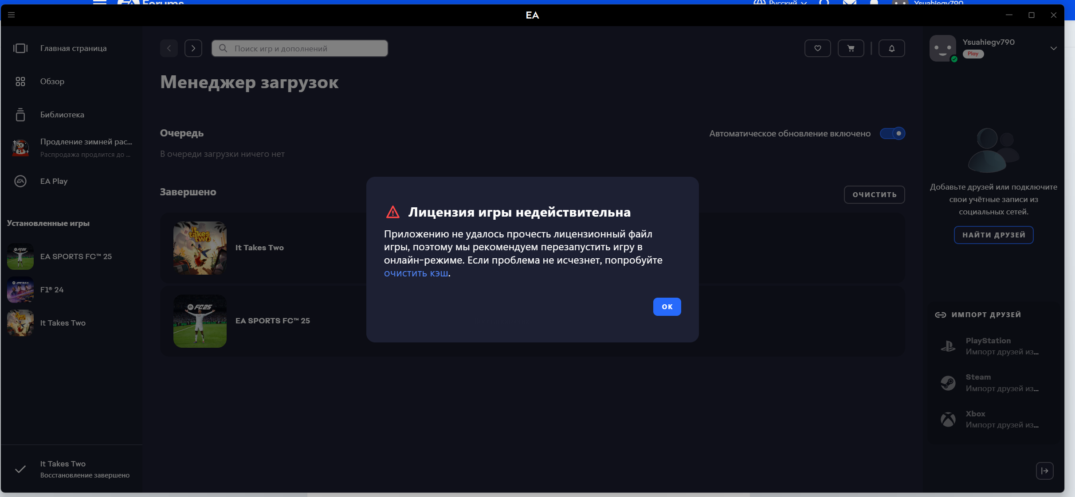Click the wishlist heart icon
Image resolution: width=1075 pixels, height=497 pixels.
[x=817, y=48]
